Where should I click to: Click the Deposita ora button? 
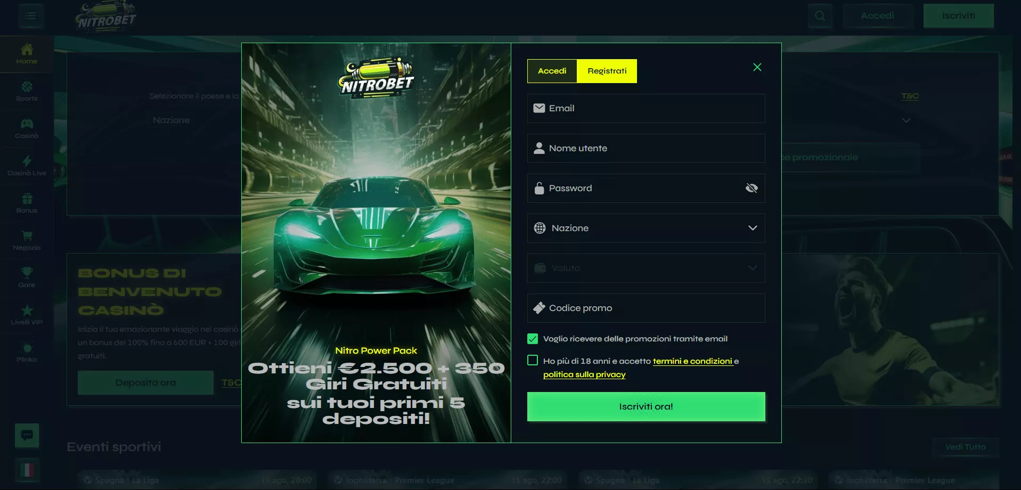pyautogui.click(x=145, y=382)
